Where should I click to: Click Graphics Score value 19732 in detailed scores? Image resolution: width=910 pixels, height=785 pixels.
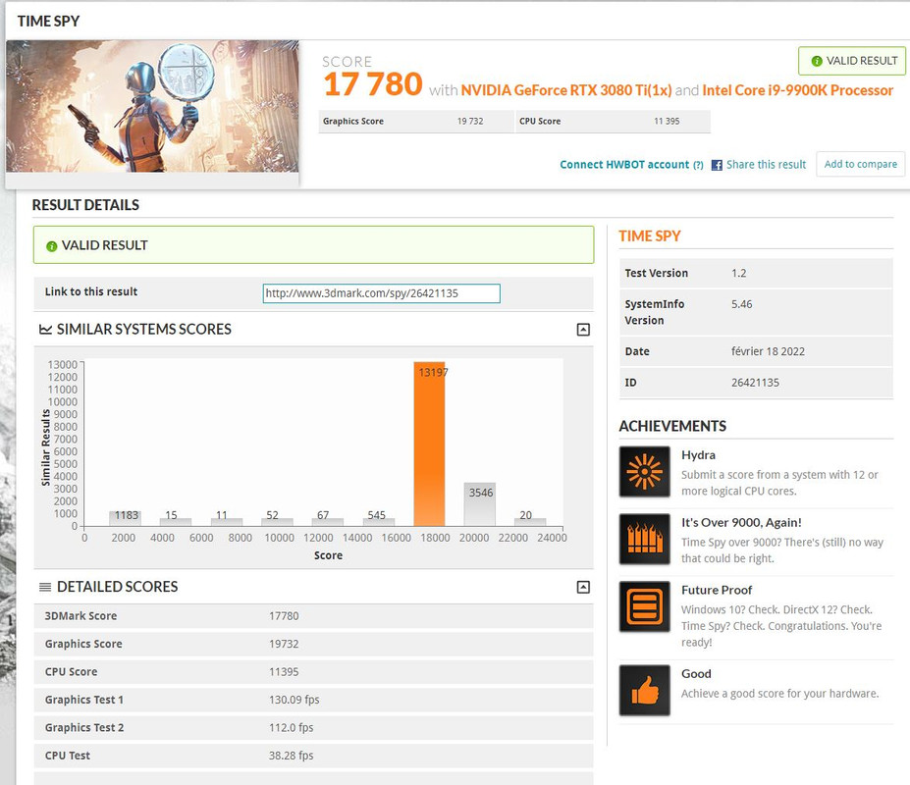pos(284,644)
